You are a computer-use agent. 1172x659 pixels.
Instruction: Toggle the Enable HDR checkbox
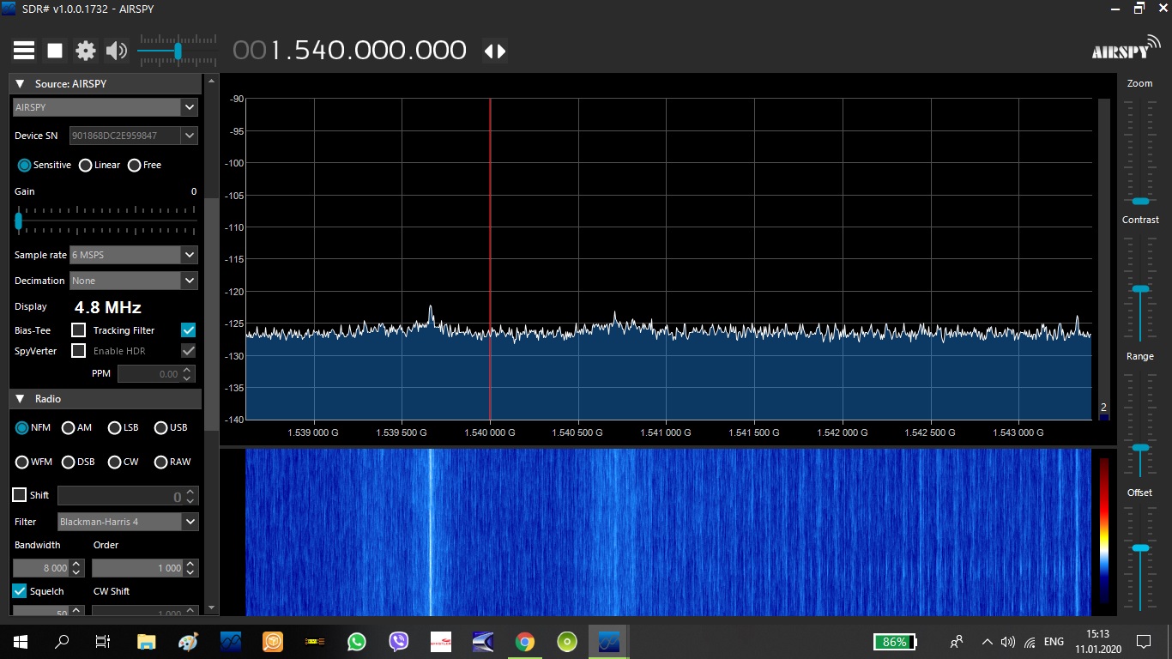pos(189,350)
